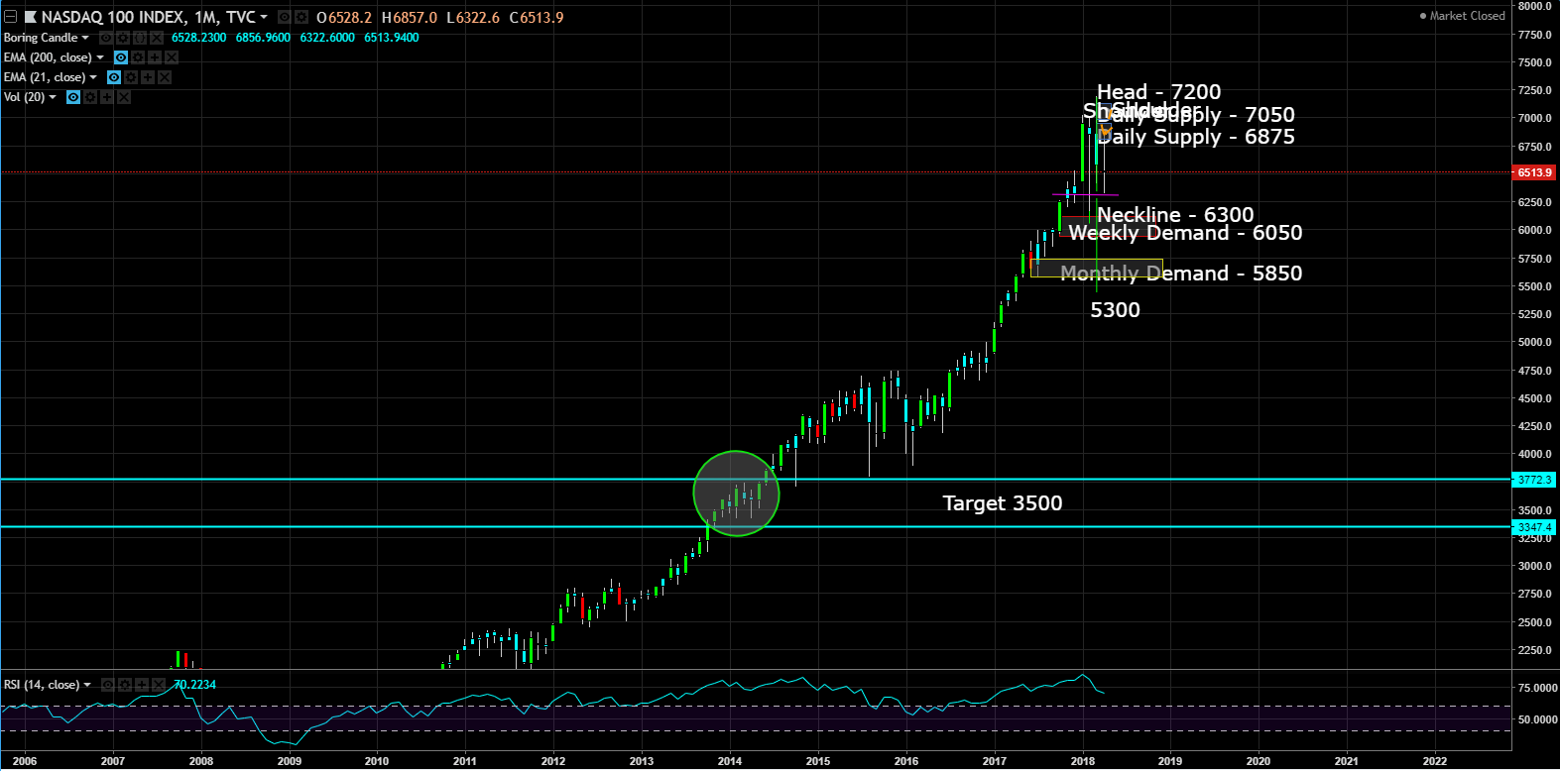Select the 'Daily Supply - 6875' annotation
The width and height of the screenshot is (1560, 771).
(x=1196, y=137)
